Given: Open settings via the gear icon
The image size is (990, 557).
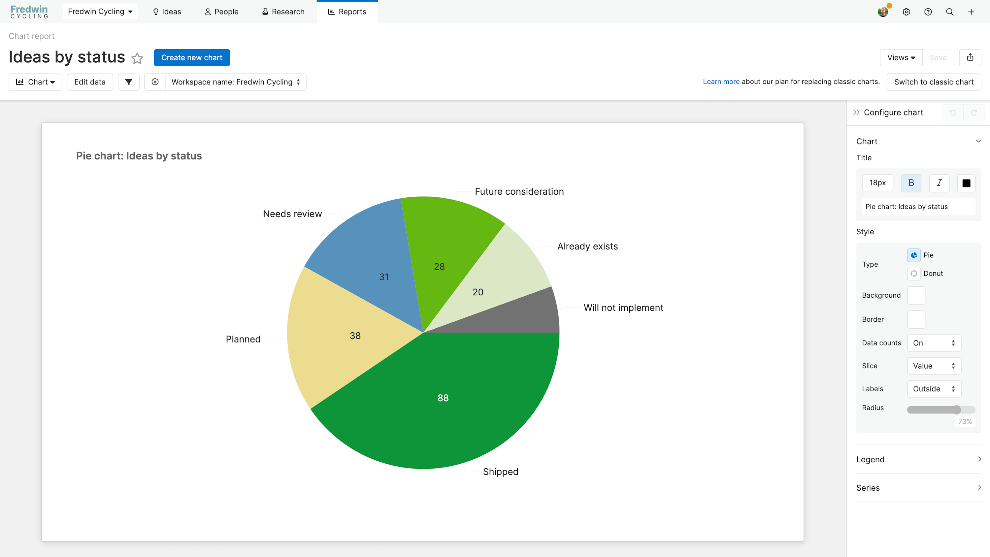Looking at the screenshot, I should tap(906, 12).
